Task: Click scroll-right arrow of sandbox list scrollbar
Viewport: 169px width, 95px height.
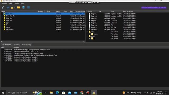Action: 84,41
